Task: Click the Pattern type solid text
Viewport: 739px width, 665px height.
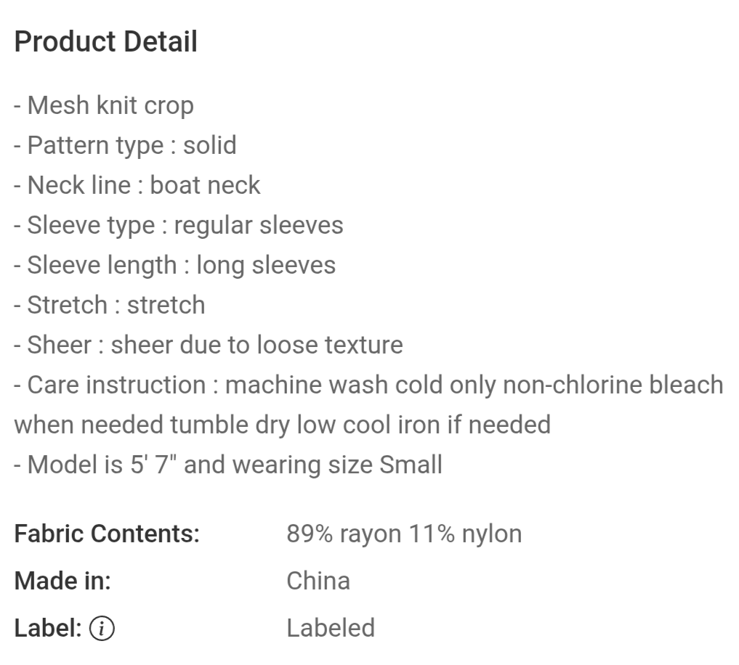Action: click(x=126, y=145)
